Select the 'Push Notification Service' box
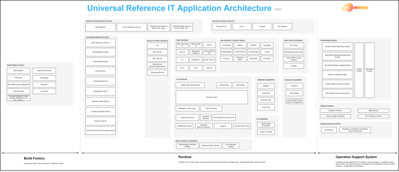 pyautogui.click(x=132, y=27)
